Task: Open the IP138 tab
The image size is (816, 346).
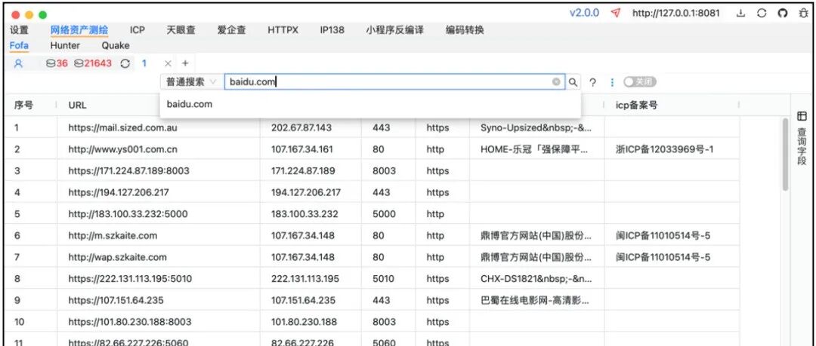Action: [x=332, y=30]
